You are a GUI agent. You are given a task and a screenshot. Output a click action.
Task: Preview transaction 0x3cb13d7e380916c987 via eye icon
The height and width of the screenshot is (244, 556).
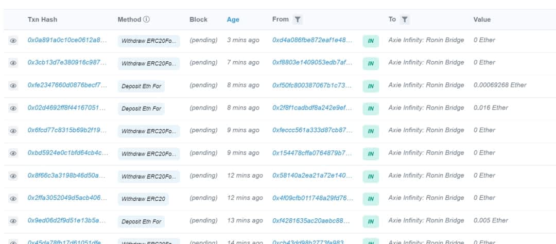tap(13, 63)
